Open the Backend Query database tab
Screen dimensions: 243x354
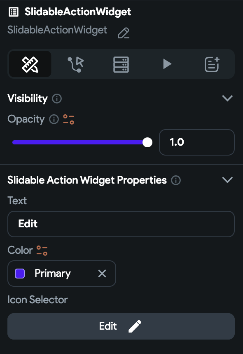click(121, 64)
